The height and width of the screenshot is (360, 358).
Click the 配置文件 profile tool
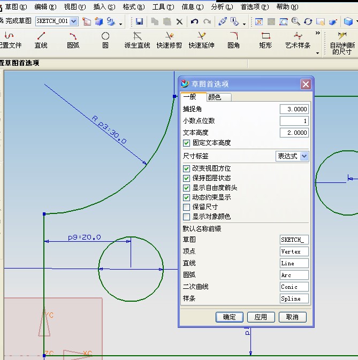(10, 41)
